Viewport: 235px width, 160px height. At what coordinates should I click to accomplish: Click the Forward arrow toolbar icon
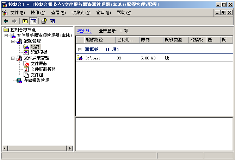14,21
